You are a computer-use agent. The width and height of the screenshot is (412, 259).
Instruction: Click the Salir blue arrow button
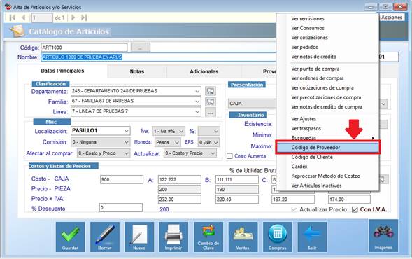312,237
